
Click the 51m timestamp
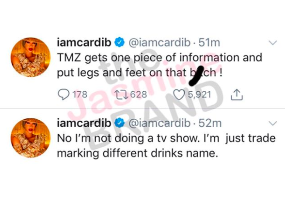pos(209,43)
